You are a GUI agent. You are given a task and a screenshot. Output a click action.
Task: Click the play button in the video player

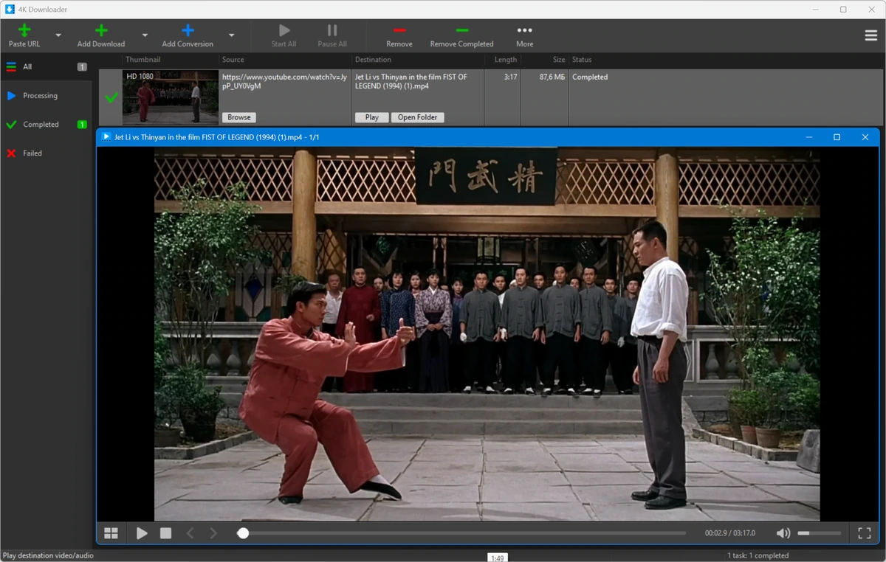(142, 533)
